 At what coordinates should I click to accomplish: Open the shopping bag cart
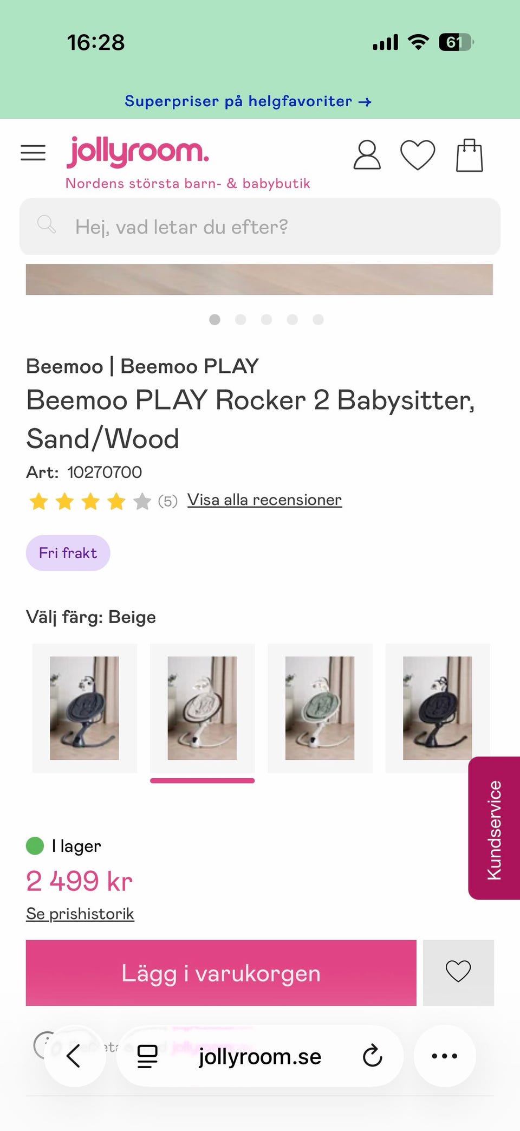click(x=469, y=156)
